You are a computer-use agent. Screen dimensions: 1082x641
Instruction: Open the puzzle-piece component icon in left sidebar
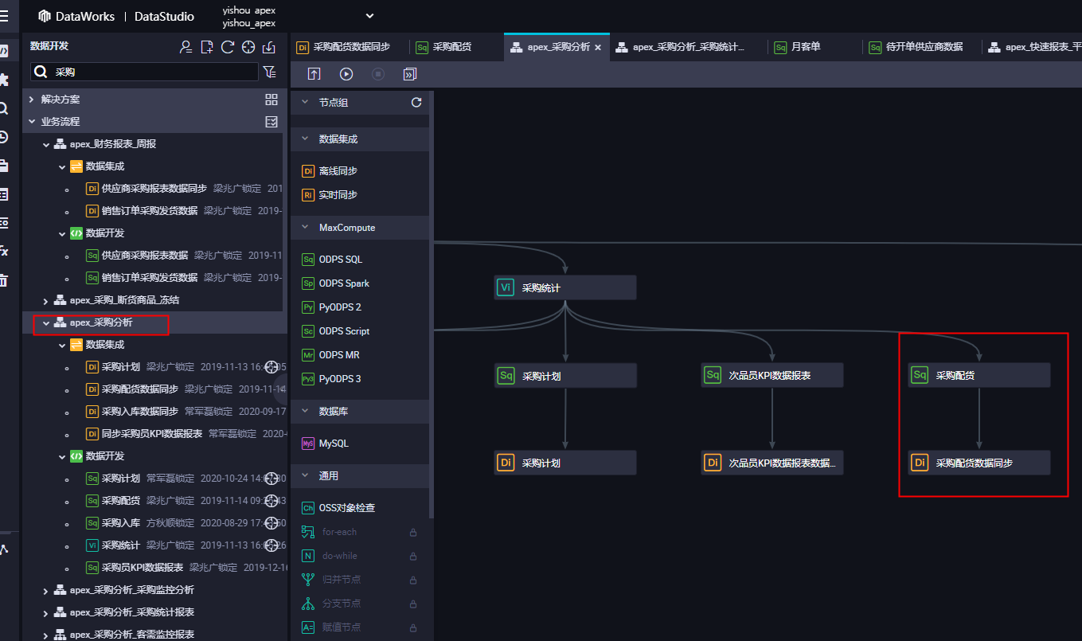click(4, 80)
